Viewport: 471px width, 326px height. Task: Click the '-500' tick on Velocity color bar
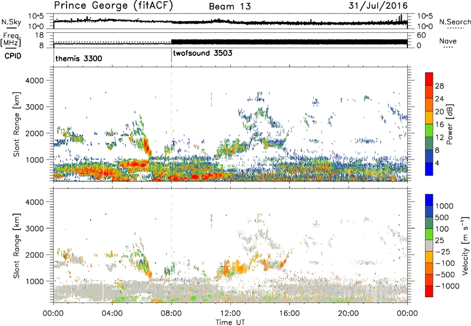445,274
